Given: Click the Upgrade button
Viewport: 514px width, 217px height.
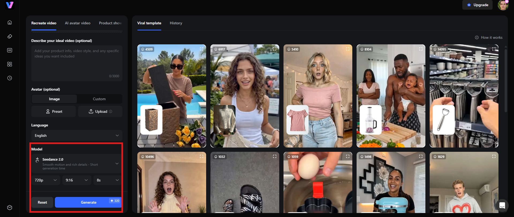Looking at the screenshot, I should point(477,5).
